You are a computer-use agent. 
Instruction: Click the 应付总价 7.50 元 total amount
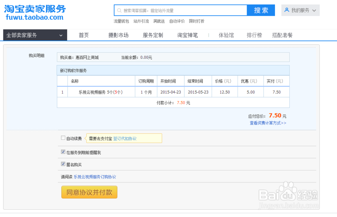click(267, 116)
